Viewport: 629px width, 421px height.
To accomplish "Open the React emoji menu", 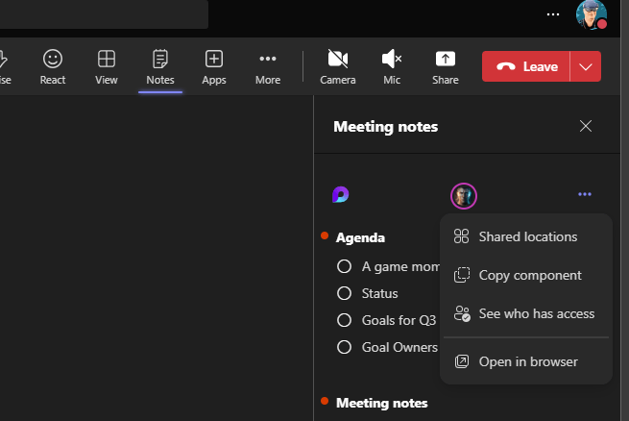I will (53, 66).
